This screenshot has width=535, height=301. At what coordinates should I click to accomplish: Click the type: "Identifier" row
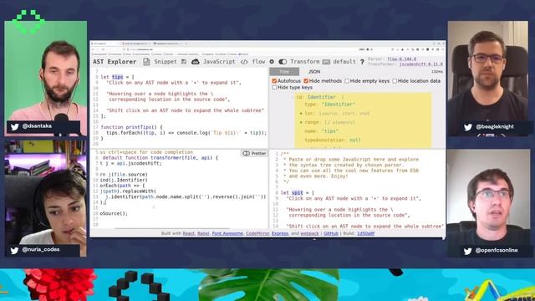tap(330, 105)
